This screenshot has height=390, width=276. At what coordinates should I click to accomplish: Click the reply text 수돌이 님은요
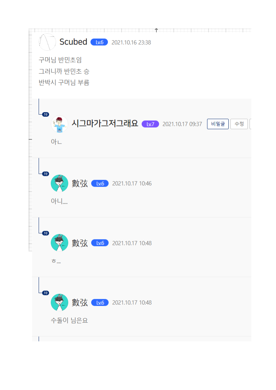pos(70,320)
